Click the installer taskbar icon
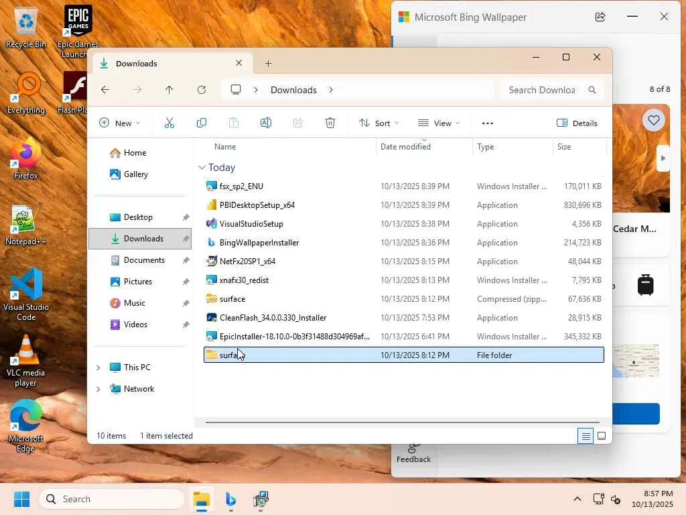This screenshot has height=515, width=686. [x=261, y=499]
